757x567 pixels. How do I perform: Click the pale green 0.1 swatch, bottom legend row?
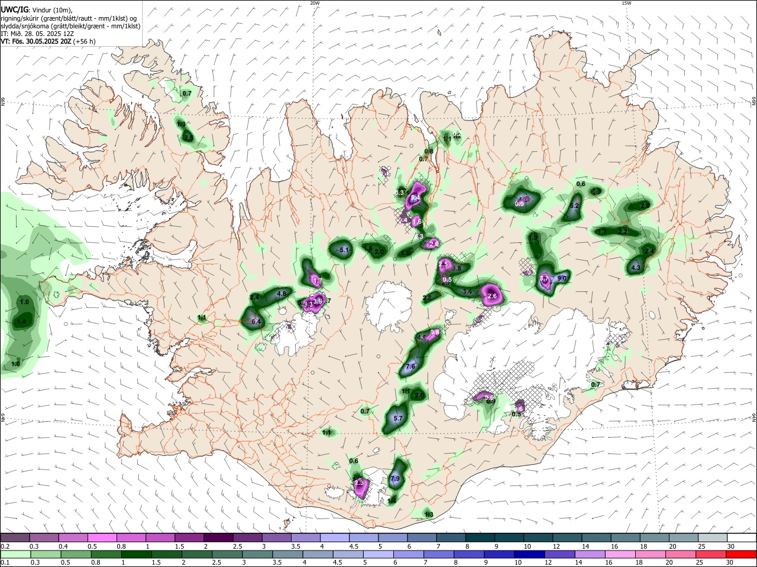(x=15, y=554)
